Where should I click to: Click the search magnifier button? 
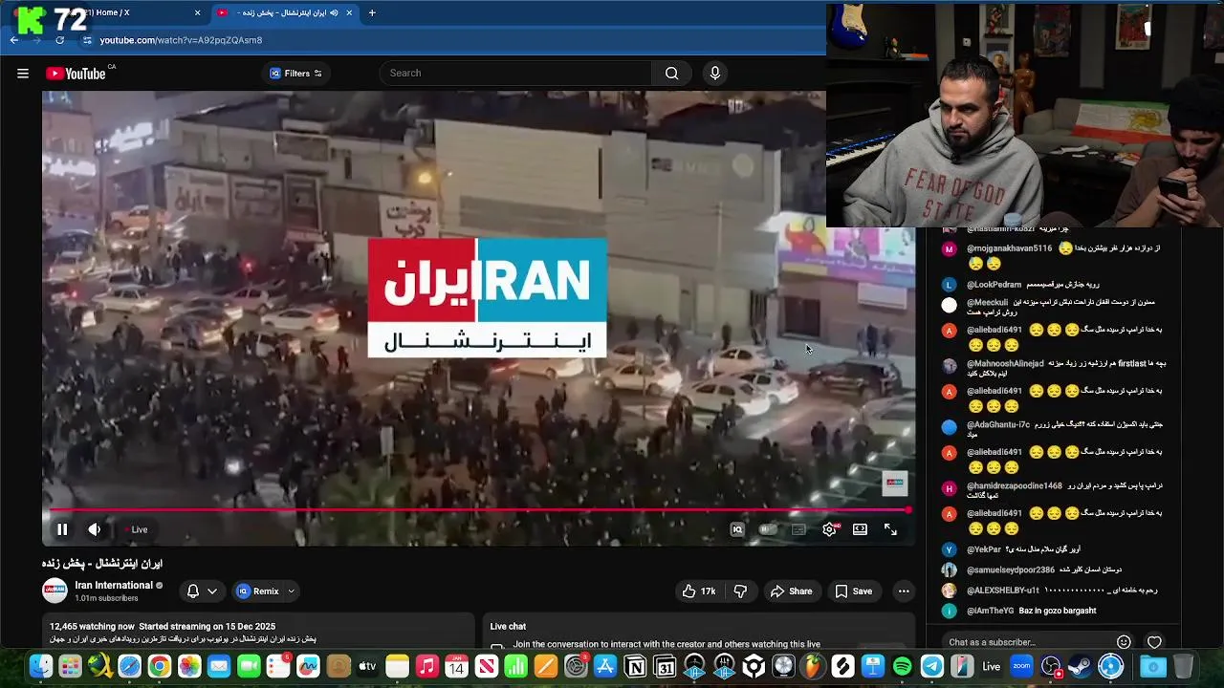671,74
